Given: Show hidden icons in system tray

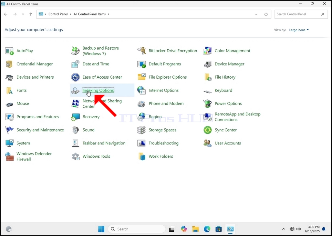Looking at the screenshot, I should point(284,229).
